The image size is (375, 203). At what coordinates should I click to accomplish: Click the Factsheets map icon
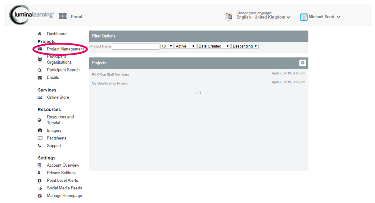click(x=40, y=138)
